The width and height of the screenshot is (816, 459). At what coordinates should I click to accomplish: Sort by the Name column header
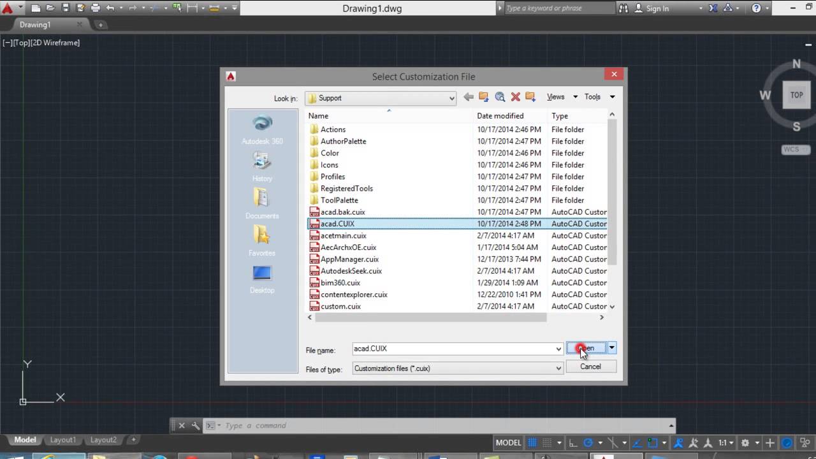(389, 115)
